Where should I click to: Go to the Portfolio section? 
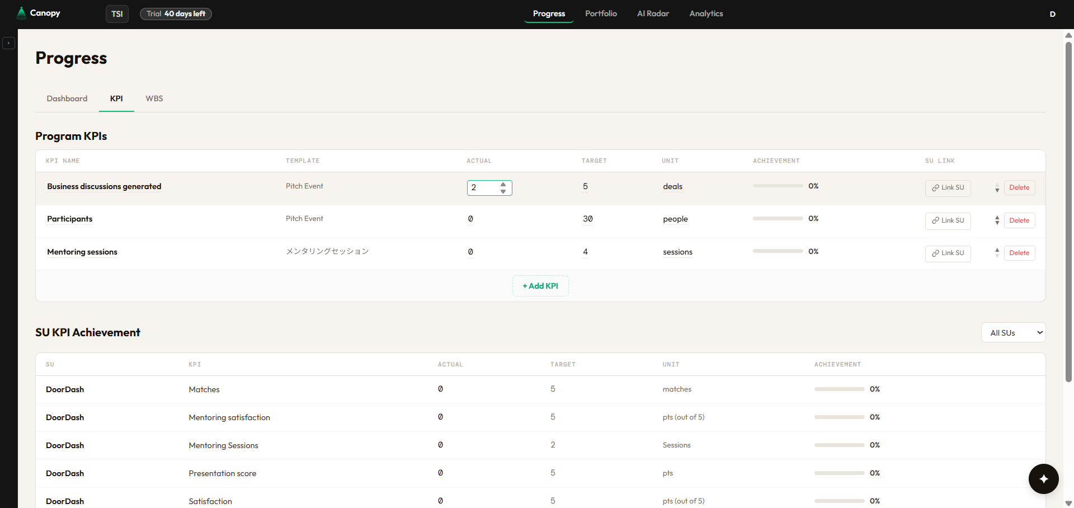click(x=601, y=13)
